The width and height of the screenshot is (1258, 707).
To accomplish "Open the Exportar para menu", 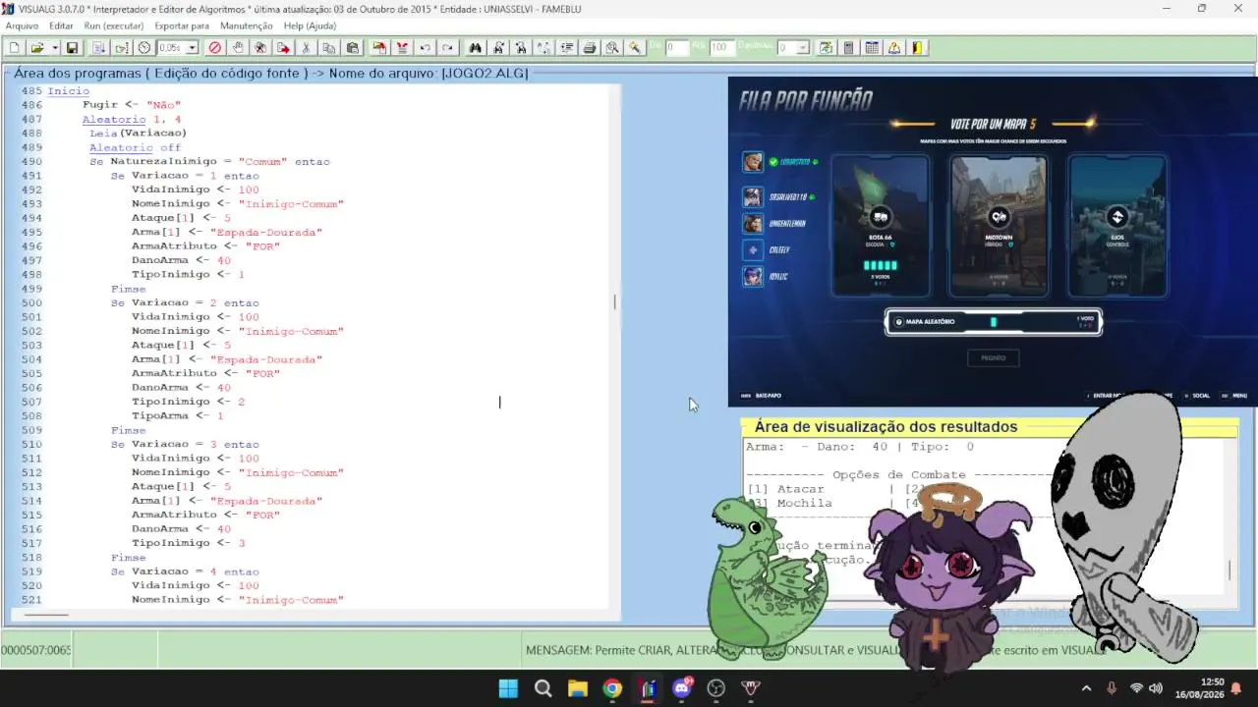I will (x=182, y=26).
